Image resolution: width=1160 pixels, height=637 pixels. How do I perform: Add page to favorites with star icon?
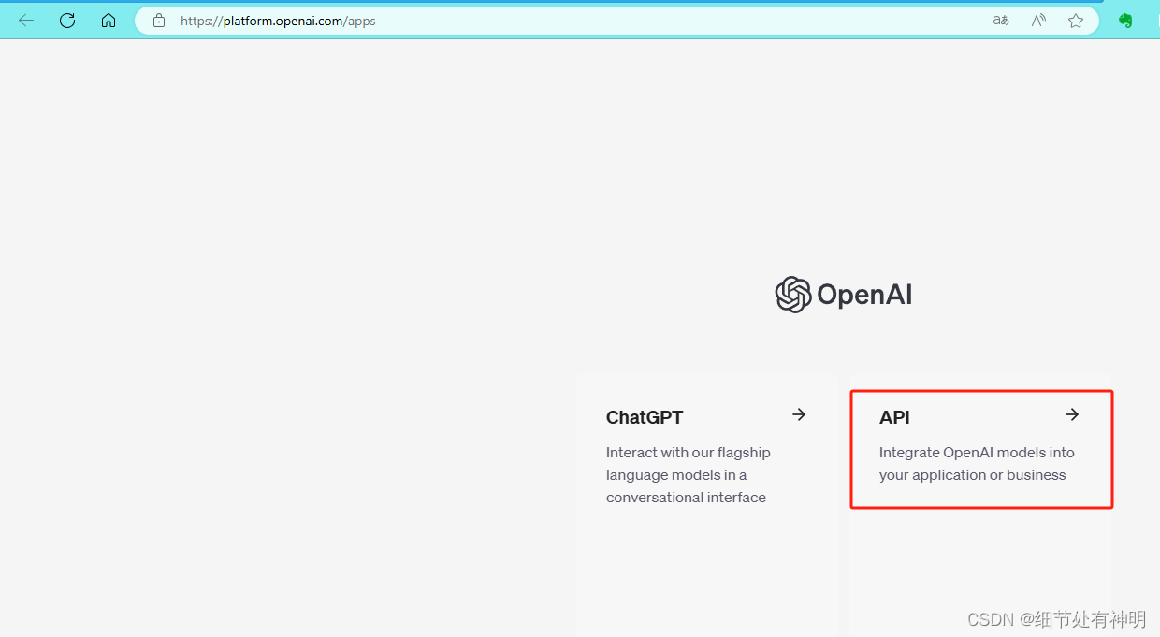pyautogui.click(x=1076, y=21)
